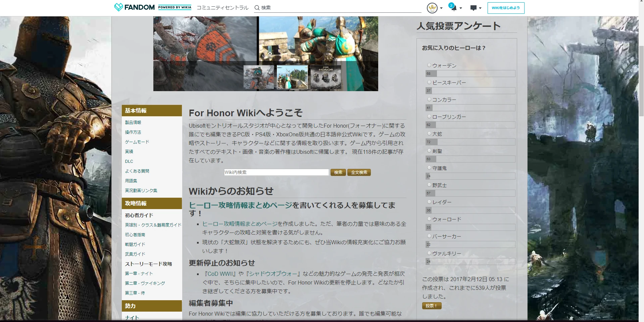Choose the バーサーカー radio button
644x322 pixels.
(429, 236)
